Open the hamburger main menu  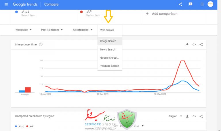coord(6,4)
